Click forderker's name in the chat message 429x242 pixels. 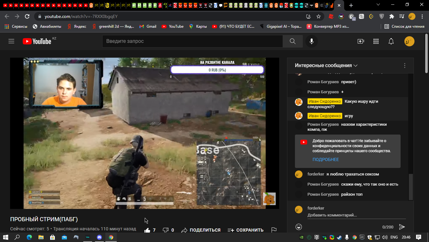coord(316,174)
